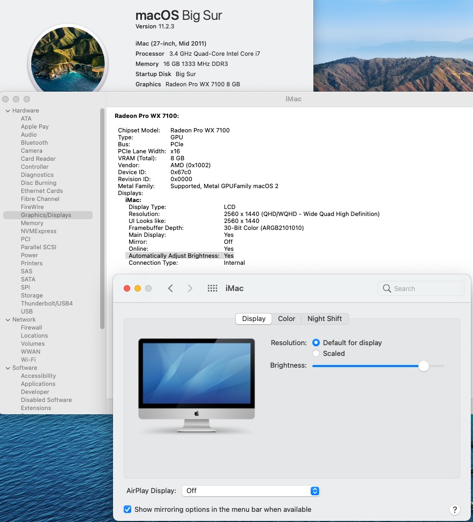
Task: Select Fibre Channel in the sidebar
Action: pos(40,199)
